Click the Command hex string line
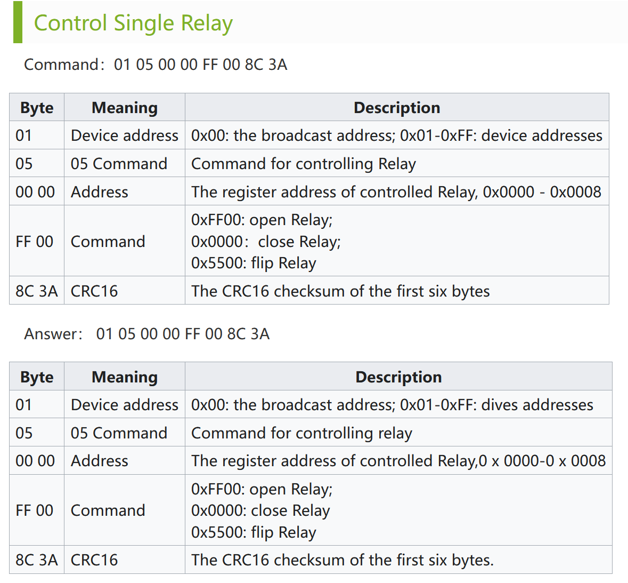The image size is (628, 583). pos(156,65)
